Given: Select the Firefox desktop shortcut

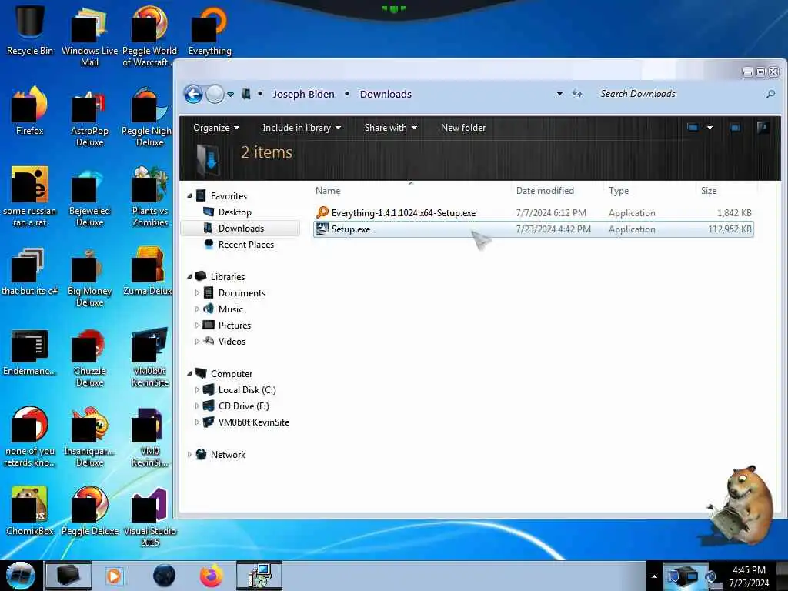Looking at the screenshot, I should coord(30,111).
